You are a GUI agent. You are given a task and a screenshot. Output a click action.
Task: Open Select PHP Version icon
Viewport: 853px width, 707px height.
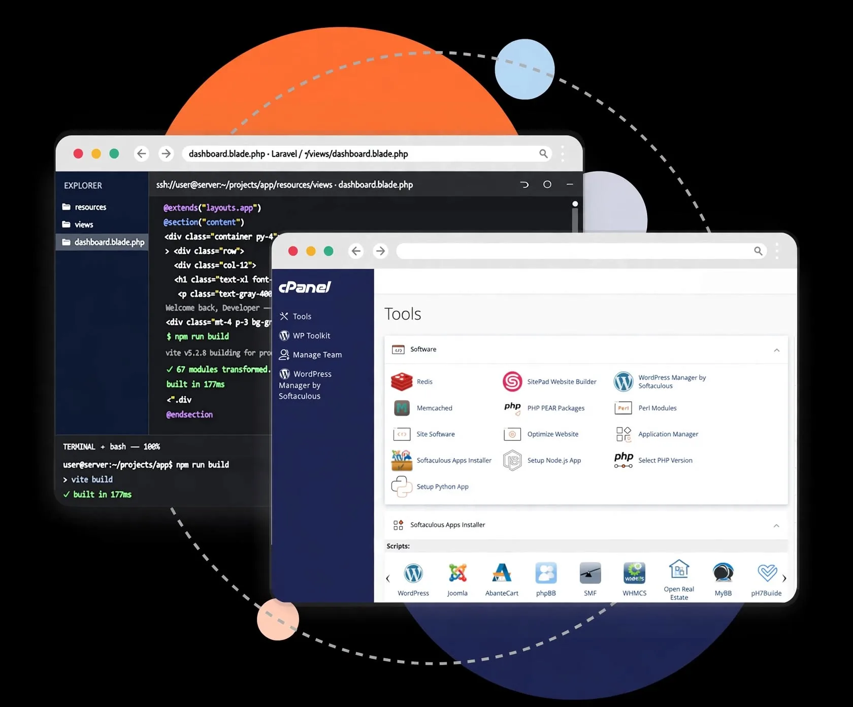[624, 460]
